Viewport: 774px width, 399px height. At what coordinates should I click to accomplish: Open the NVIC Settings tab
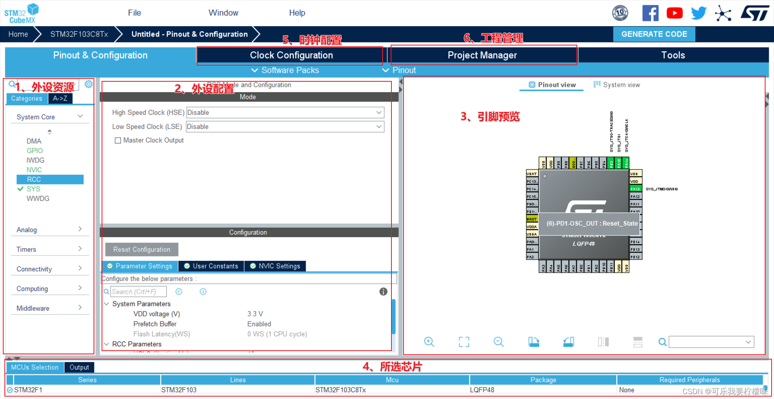275,266
